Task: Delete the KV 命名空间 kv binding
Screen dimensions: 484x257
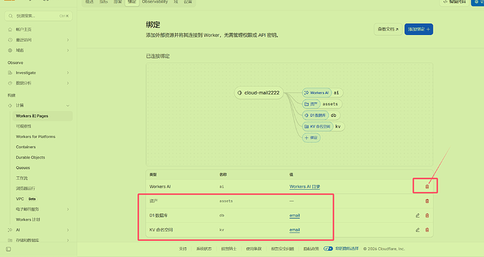Action: pos(427,230)
